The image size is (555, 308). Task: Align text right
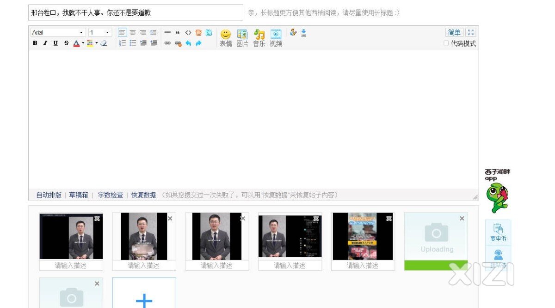click(x=143, y=32)
